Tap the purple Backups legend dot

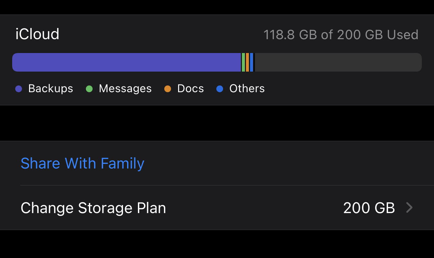(19, 89)
